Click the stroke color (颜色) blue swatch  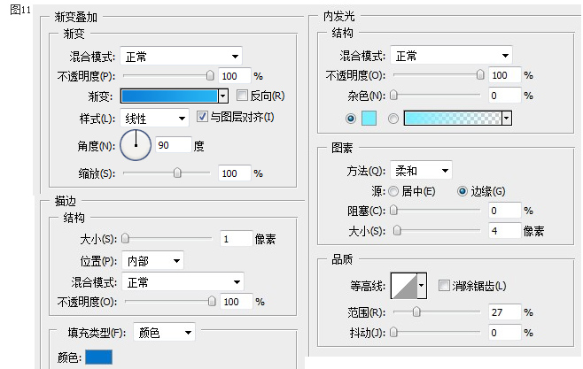tap(97, 357)
